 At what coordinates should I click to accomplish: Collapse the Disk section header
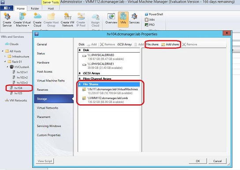80,50
